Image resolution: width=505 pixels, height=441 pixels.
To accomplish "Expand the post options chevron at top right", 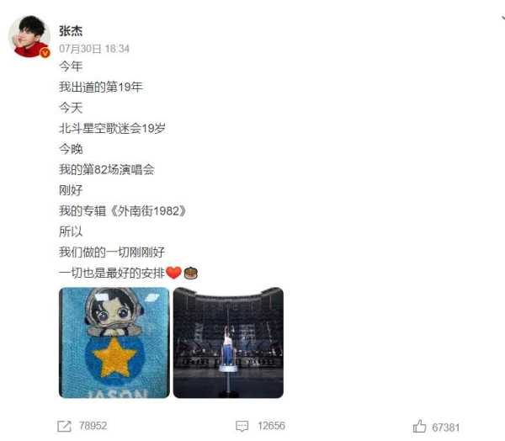I will [x=502, y=19].
